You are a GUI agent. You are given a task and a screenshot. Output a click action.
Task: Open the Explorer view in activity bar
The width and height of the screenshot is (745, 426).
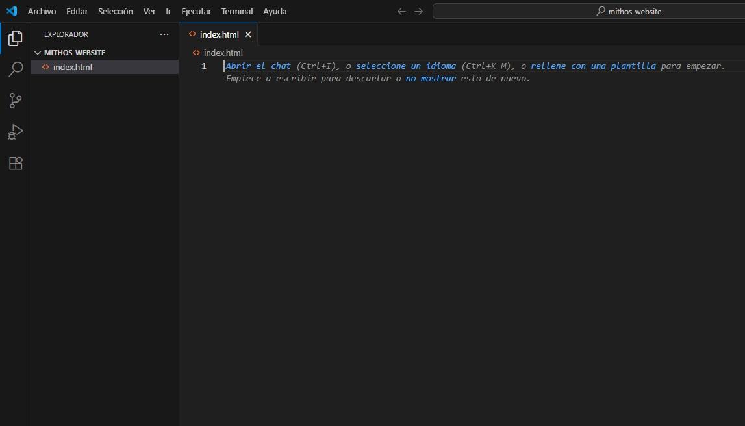tap(15, 38)
